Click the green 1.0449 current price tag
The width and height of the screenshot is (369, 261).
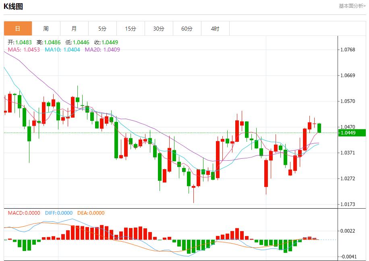352,133
